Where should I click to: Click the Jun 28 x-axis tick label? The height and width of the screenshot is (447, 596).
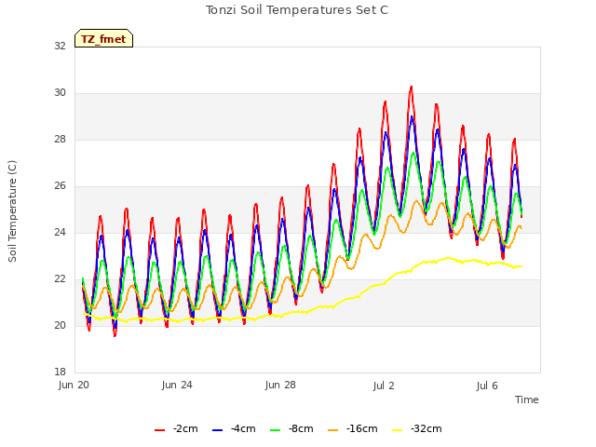click(280, 385)
